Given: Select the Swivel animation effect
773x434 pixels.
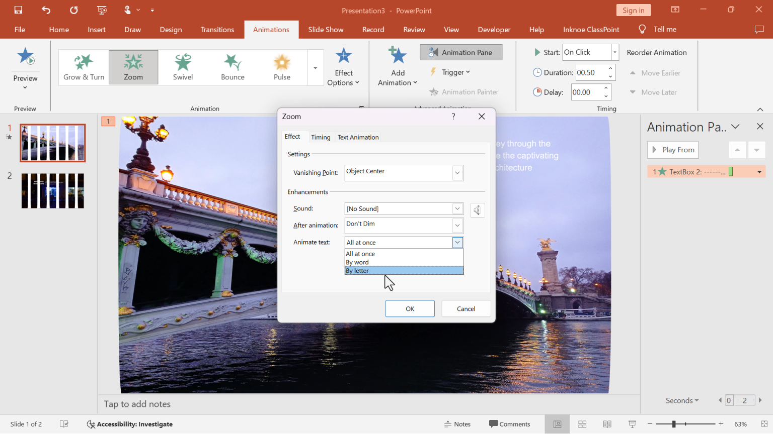Looking at the screenshot, I should 183,67.
